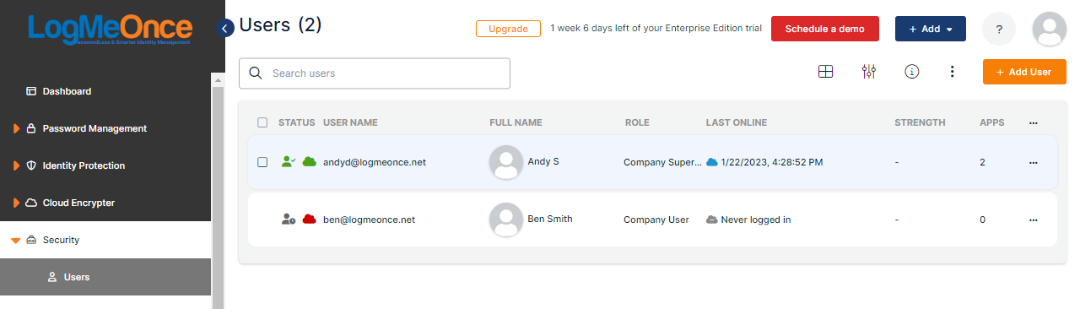Sort by USER NAME column header

(x=350, y=122)
